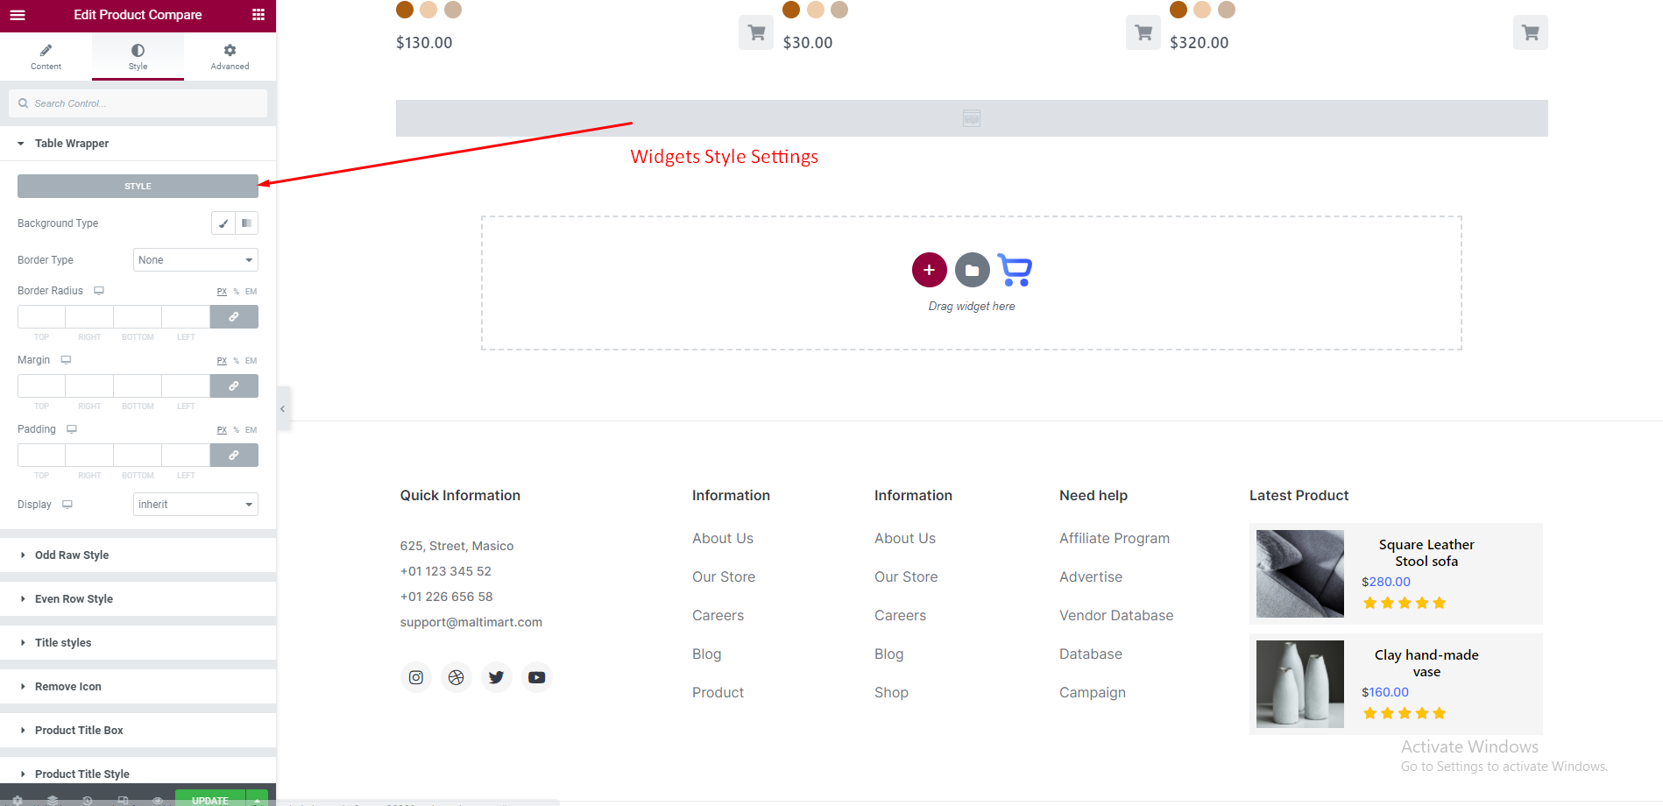Viewport: 1663px width, 806px height.
Task: Expand the Odd Raw Style section
Action: point(72,555)
